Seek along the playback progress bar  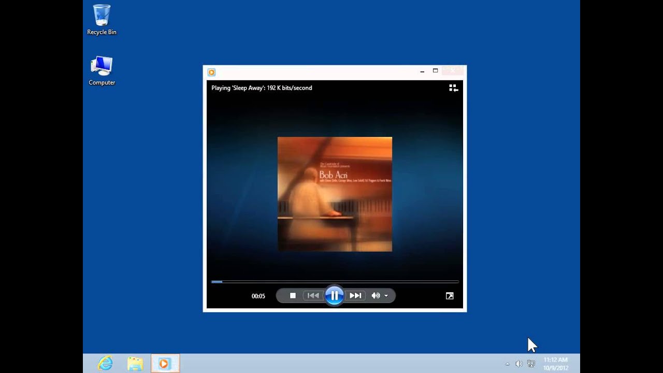pos(335,282)
